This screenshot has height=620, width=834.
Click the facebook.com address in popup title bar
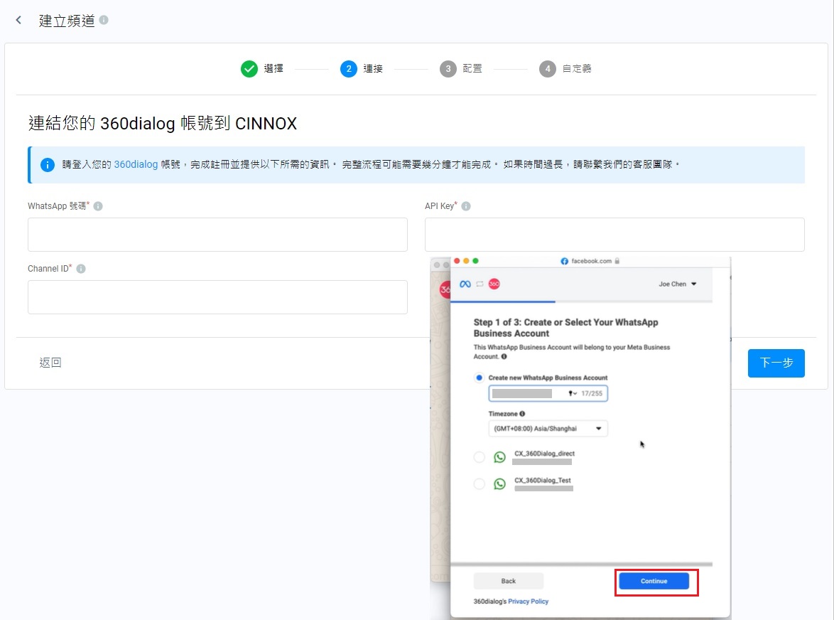click(x=592, y=262)
